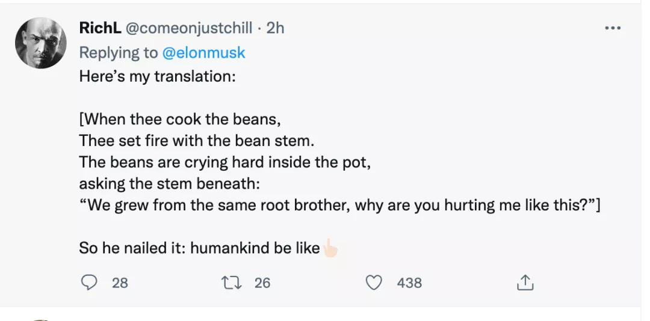Click the "We grew from the same root" quote

tap(340, 205)
